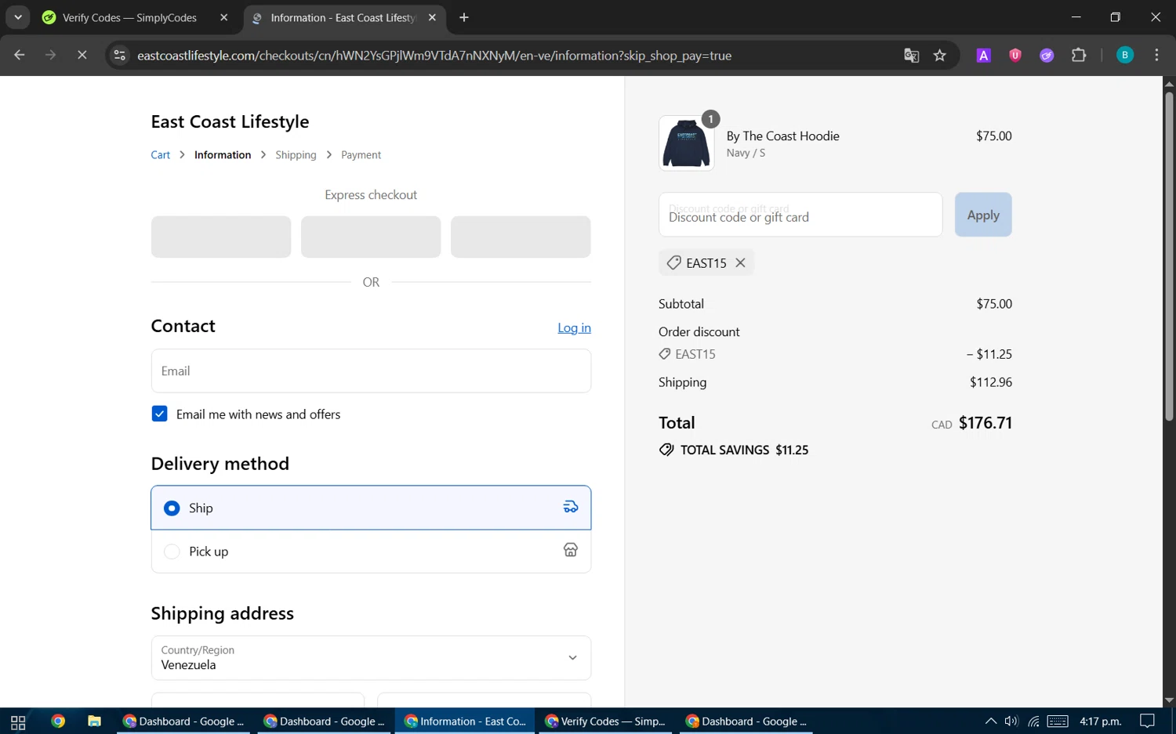
Task: Close the Information - East Coast Lifestyle tab
Action: (x=432, y=17)
